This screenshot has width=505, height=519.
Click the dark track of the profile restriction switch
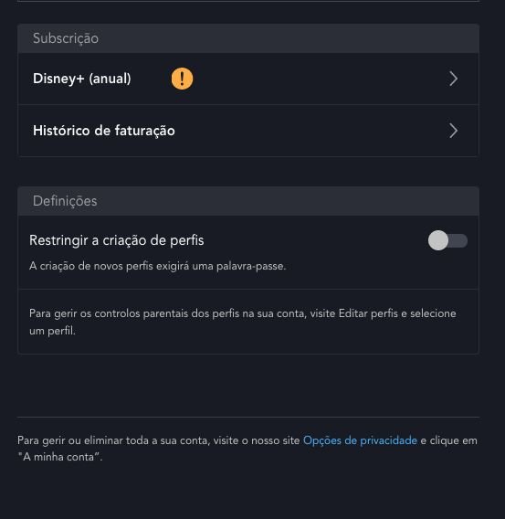pos(458,240)
